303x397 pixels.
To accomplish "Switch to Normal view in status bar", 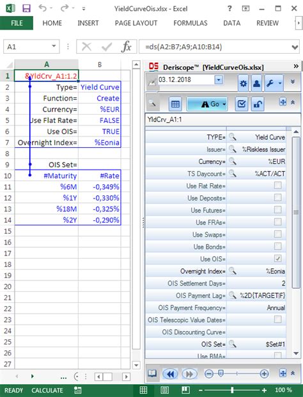I will point(144,390).
